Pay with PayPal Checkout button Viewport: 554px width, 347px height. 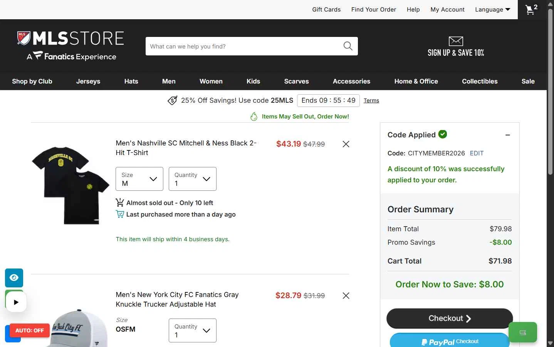450,341
